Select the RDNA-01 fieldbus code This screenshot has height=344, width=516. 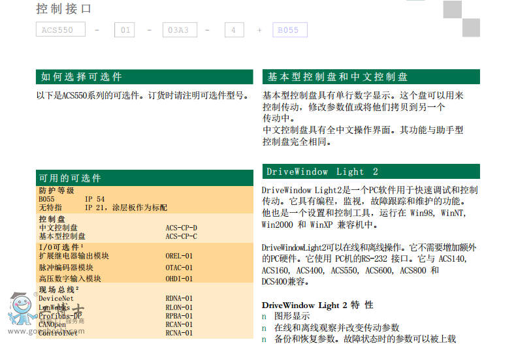(x=179, y=298)
